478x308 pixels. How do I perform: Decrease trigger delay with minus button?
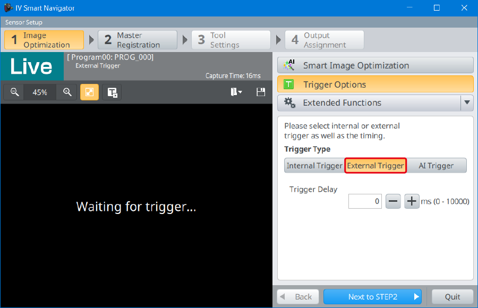[393, 201]
